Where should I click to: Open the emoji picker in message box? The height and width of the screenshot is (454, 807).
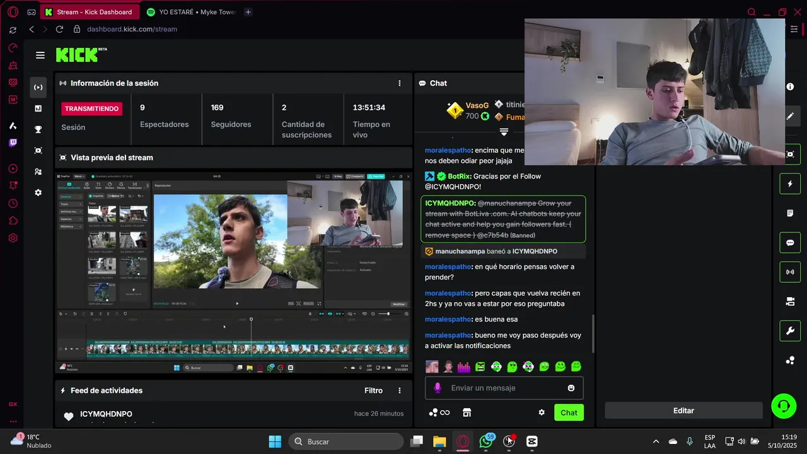click(x=571, y=388)
